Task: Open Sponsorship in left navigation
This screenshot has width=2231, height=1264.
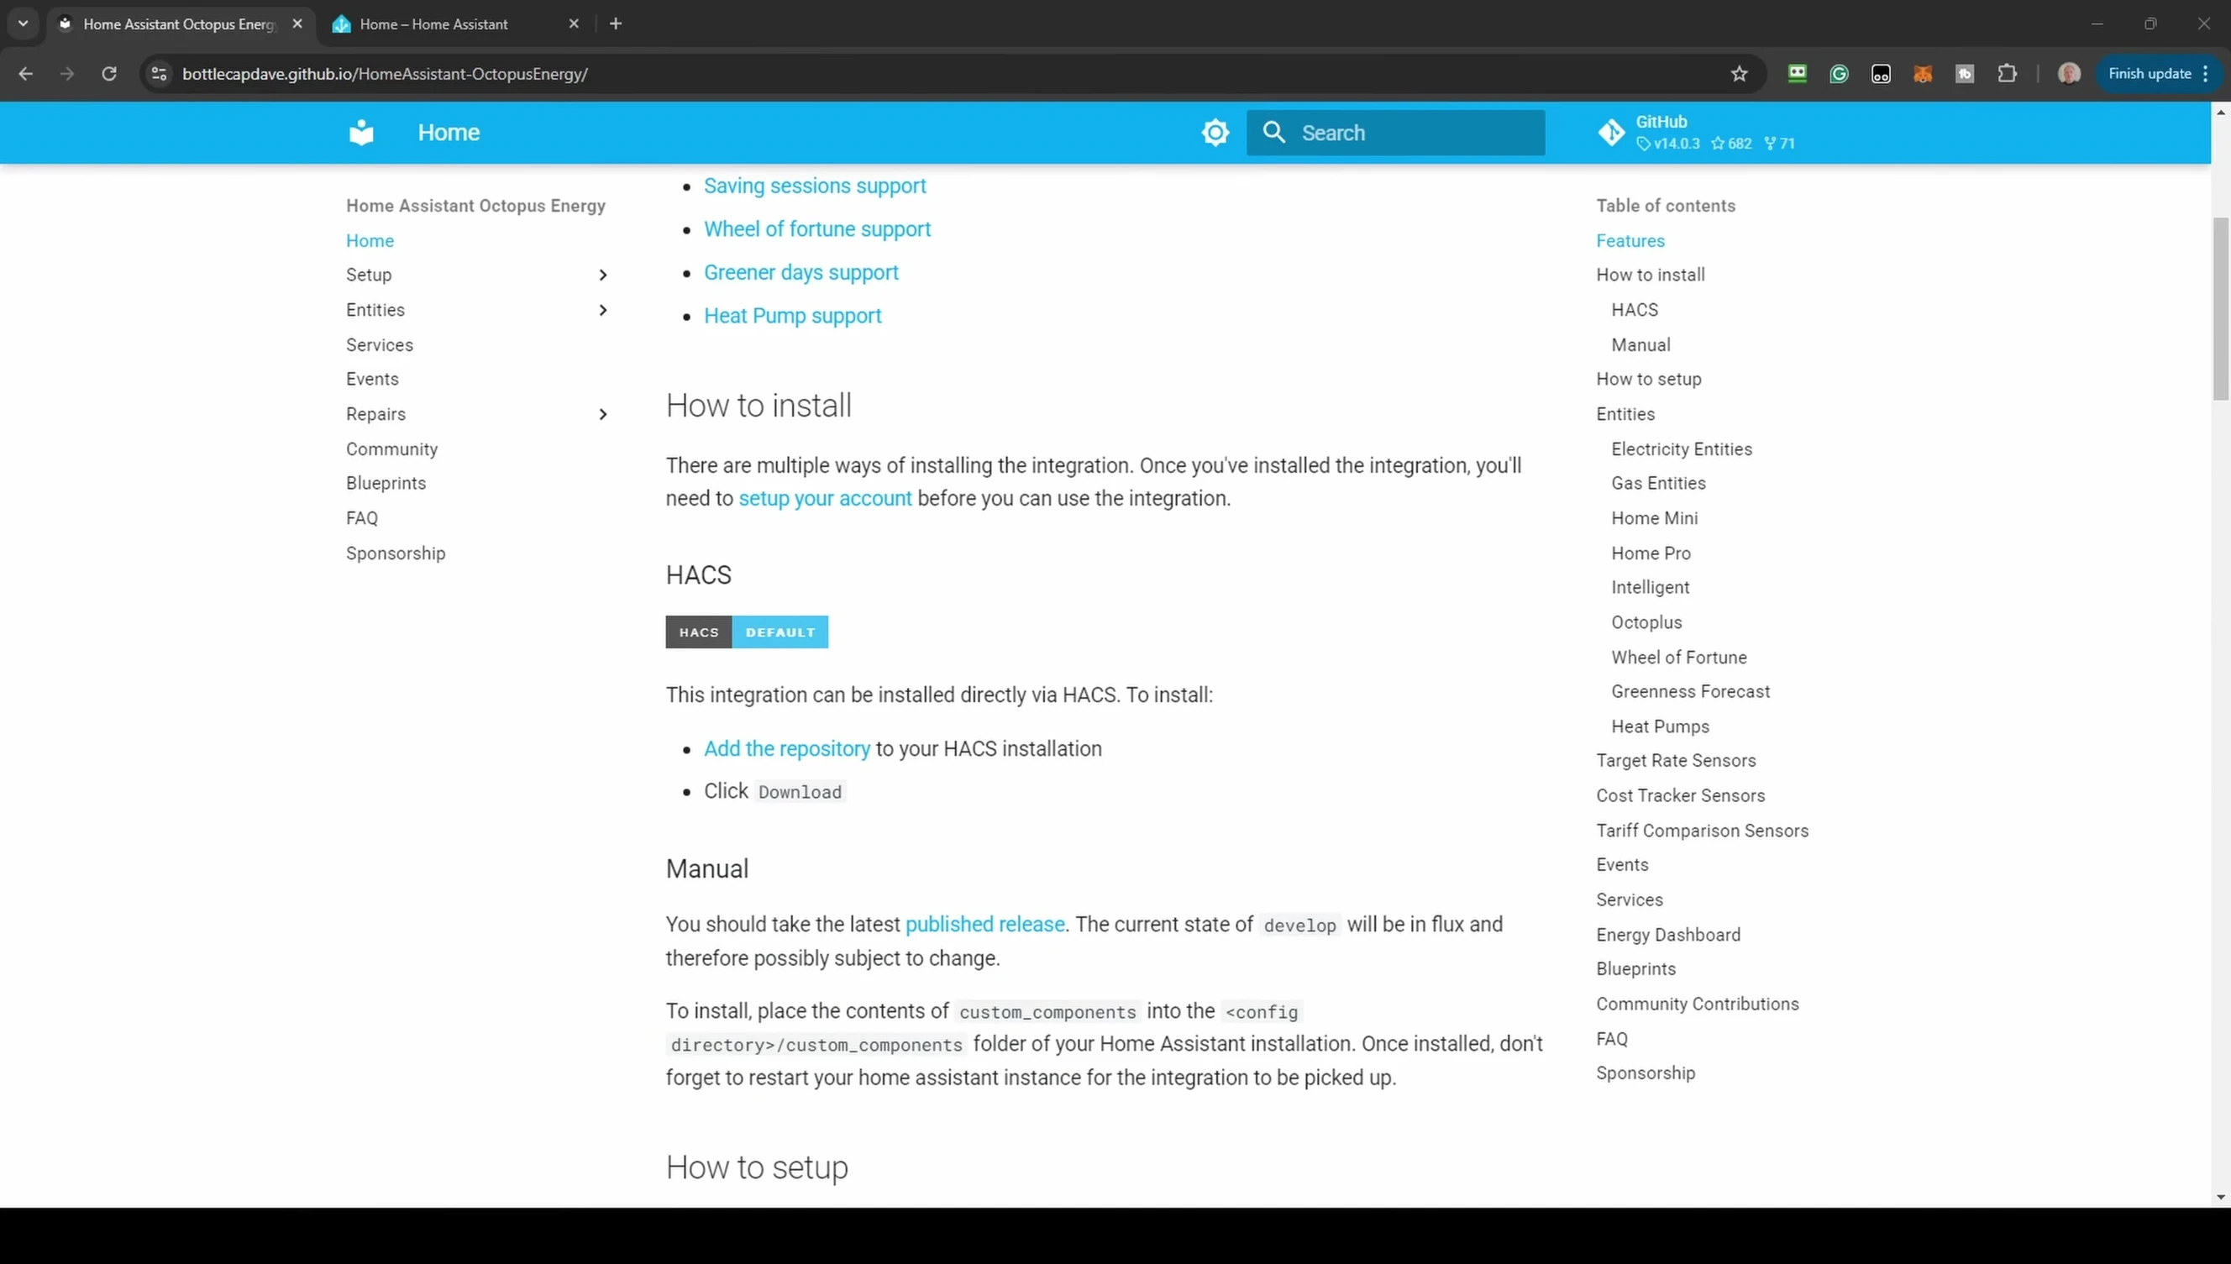Action: (x=395, y=553)
